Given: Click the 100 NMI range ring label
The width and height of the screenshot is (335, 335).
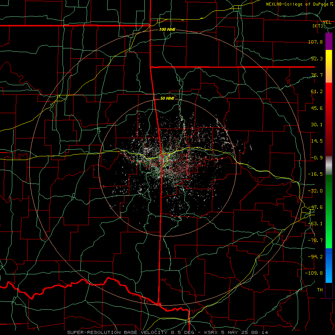Looking at the screenshot, I should point(167,29).
